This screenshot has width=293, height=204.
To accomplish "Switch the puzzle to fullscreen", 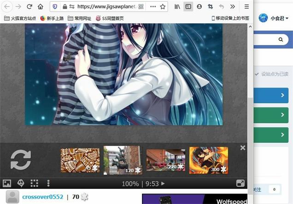I will point(240,183).
